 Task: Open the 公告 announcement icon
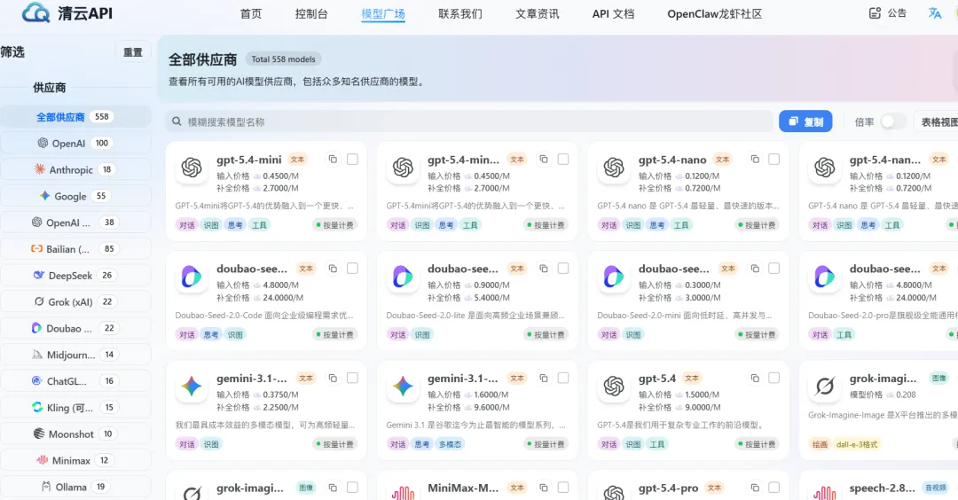coord(875,12)
